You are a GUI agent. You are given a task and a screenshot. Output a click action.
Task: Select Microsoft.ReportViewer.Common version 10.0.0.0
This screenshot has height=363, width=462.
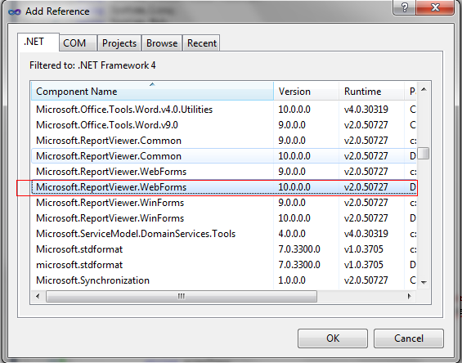pos(224,156)
